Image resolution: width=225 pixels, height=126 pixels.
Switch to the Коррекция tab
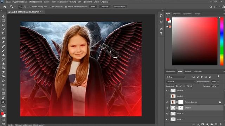[x=171, y=71]
